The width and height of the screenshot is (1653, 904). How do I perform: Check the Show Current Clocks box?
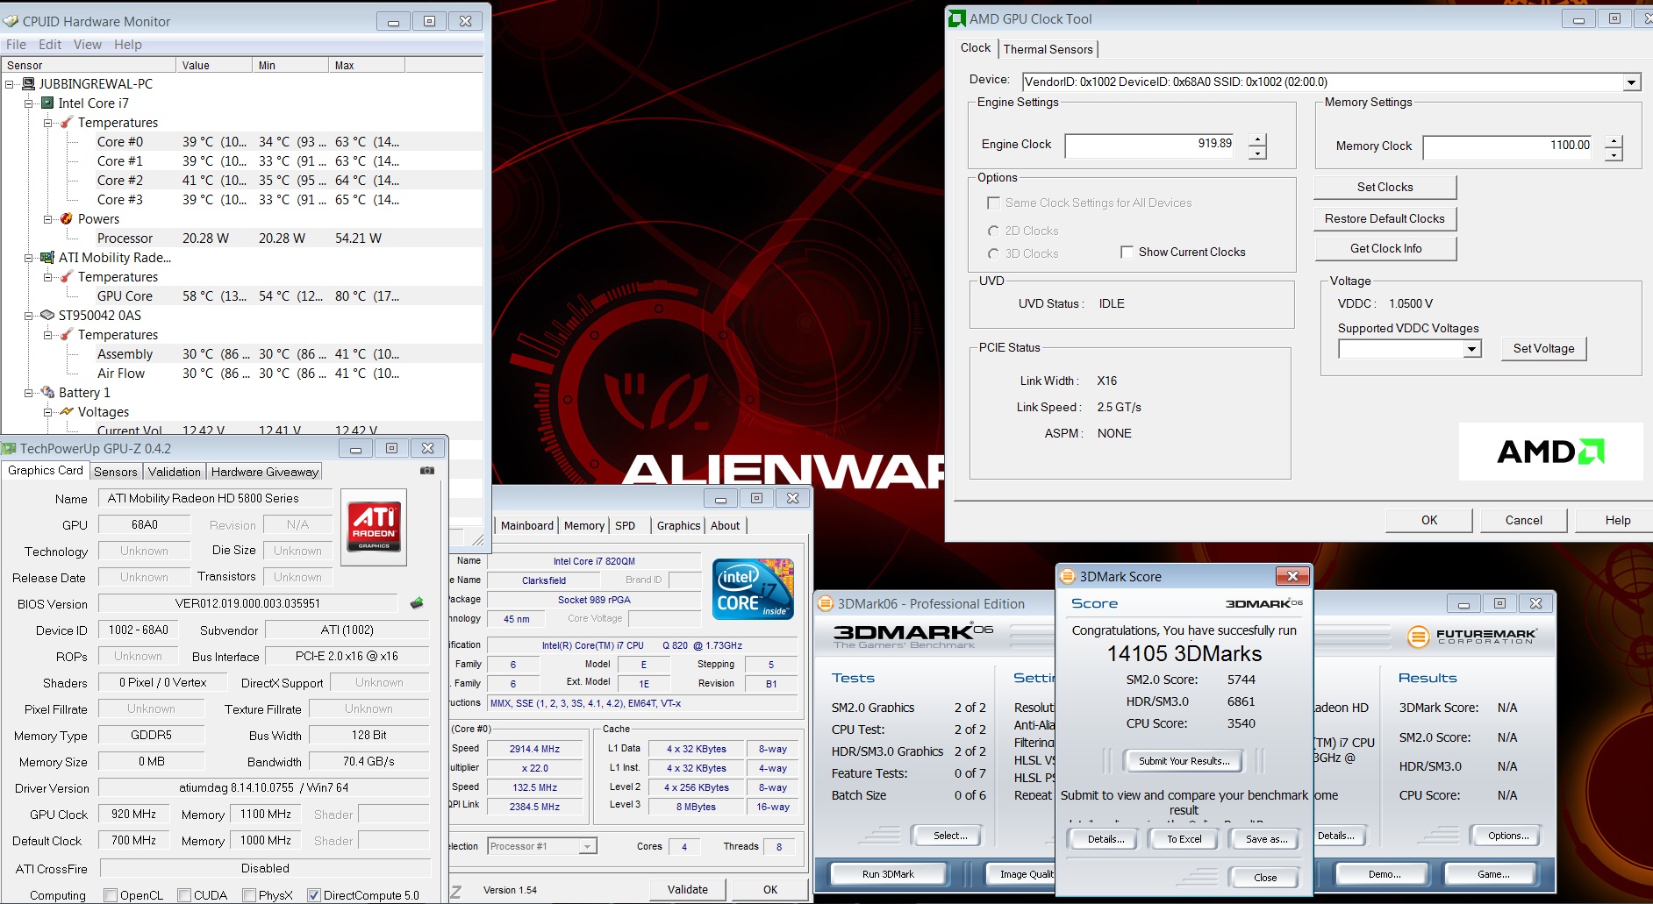point(1127,252)
